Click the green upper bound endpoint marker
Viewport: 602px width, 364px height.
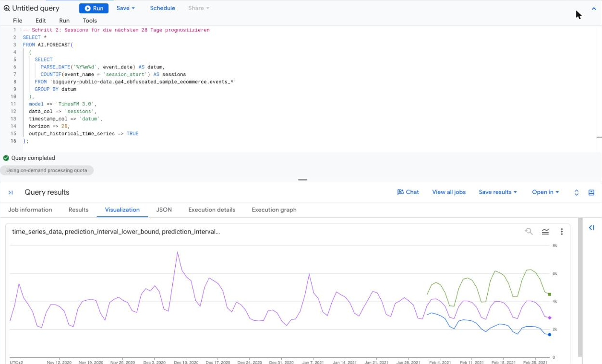coord(550,294)
